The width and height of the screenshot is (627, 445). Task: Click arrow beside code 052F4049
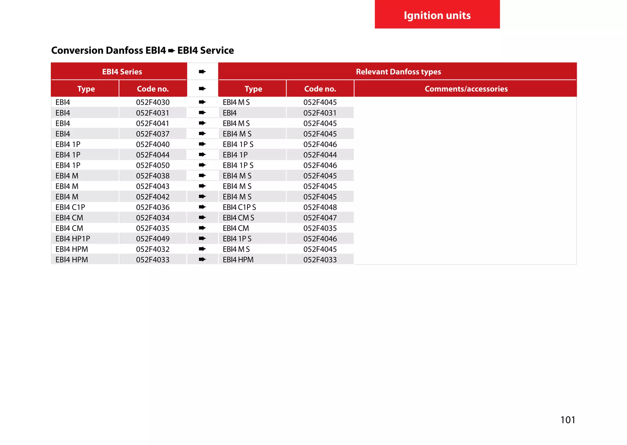point(202,239)
